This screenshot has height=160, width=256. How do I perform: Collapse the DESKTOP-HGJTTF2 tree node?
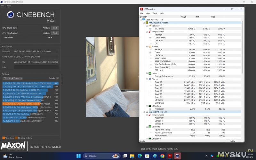[141, 20]
